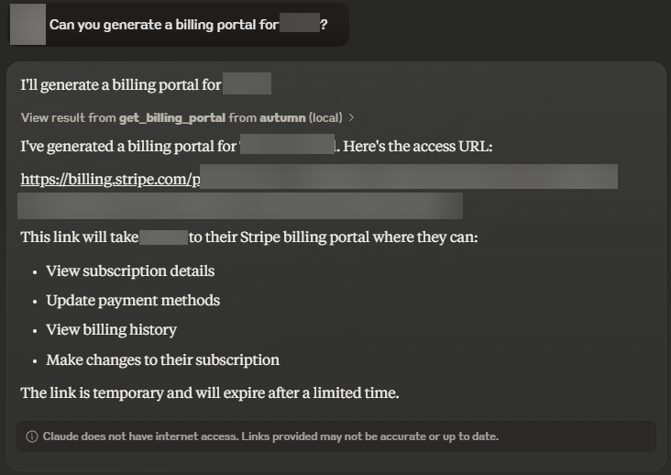The image size is (671, 475).
Task: Click the info icon in the disclaimer bar
Action: [x=32, y=436]
